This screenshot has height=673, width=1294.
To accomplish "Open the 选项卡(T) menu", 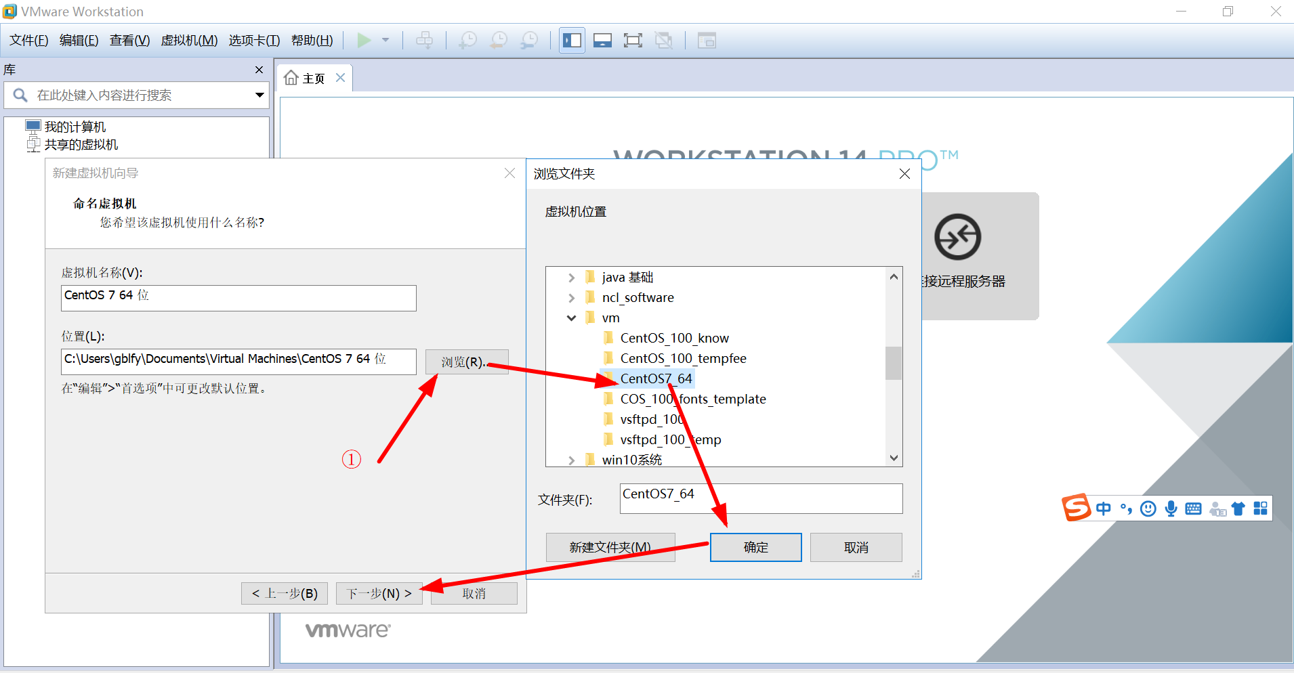I will pyautogui.click(x=254, y=41).
